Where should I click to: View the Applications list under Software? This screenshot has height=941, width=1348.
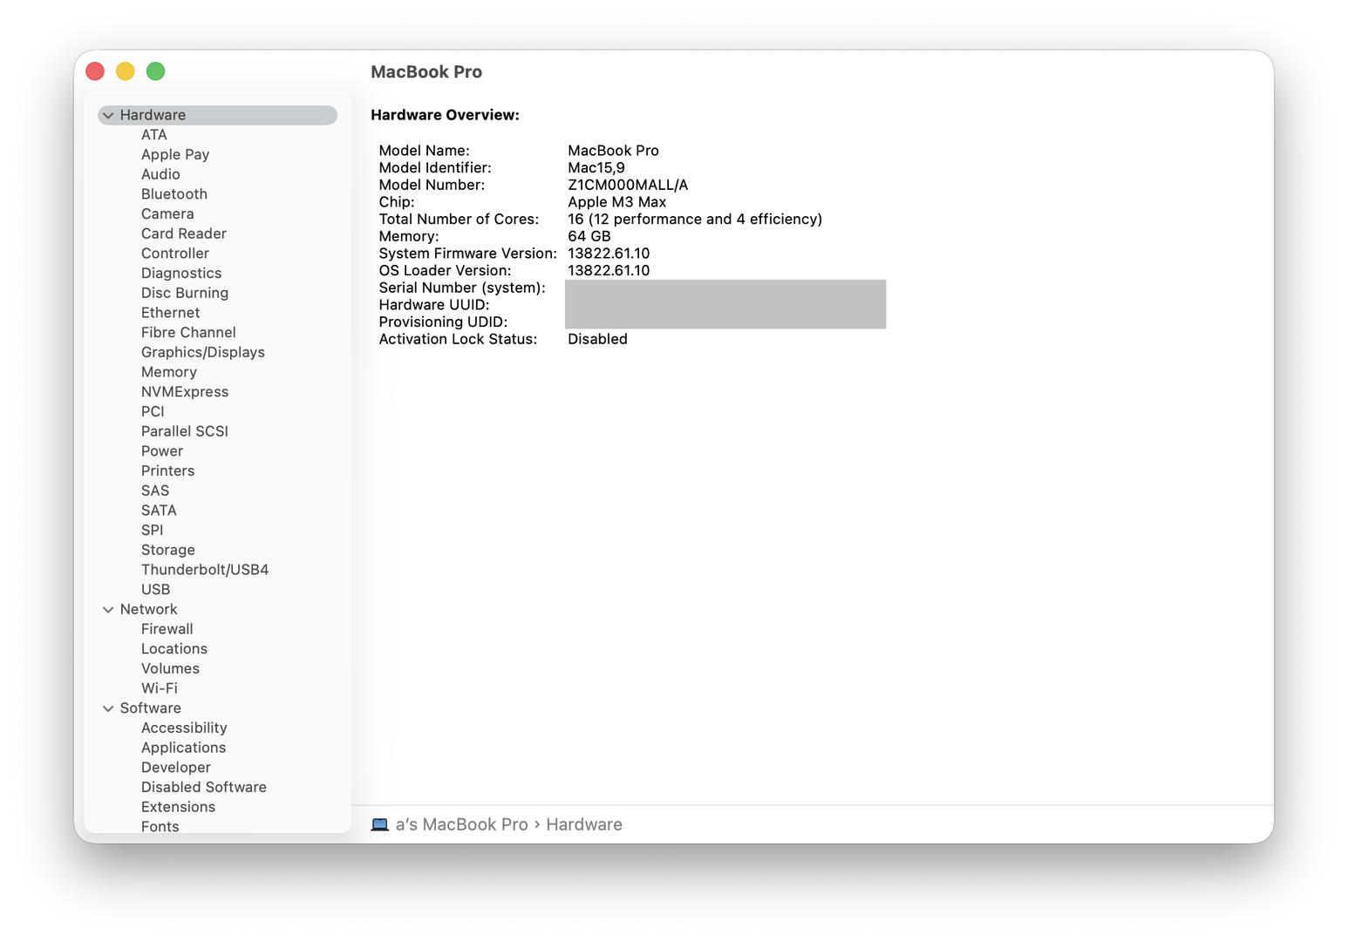pyautogui.click(x=183, y=748)
